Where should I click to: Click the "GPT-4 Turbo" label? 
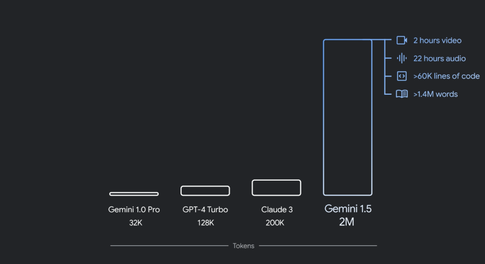(205, 210)
